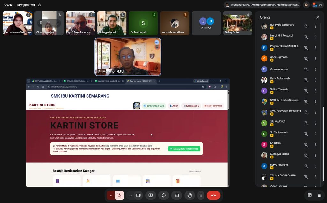Switch to KARTINI STORE DATABASE browser tab
The image size is (327, 203).
109,81
